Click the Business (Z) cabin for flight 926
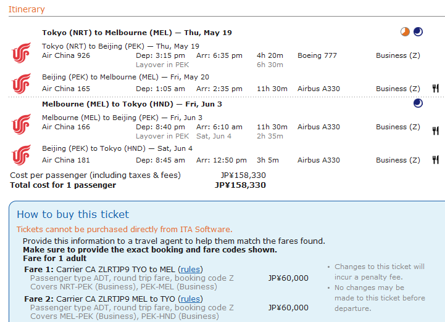 click(x=397, y=55)
